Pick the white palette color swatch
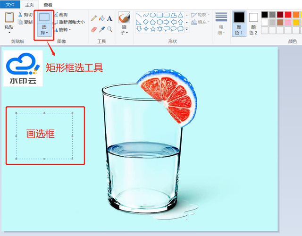The image size is (302, 236). (264, 22)
